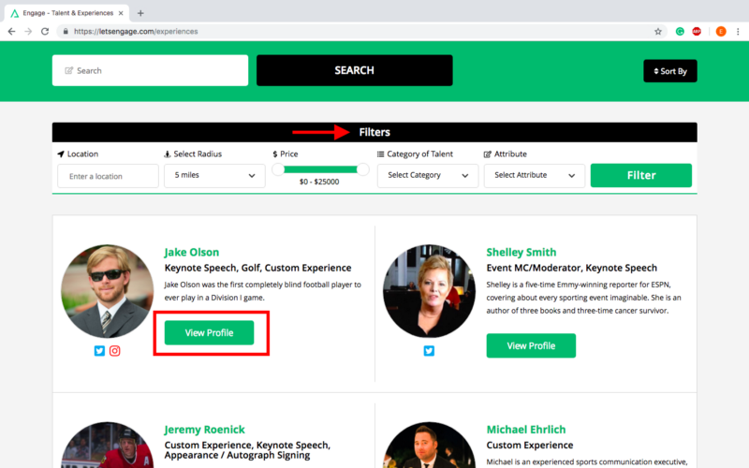Click the green Filter button

tap(641, 175)
